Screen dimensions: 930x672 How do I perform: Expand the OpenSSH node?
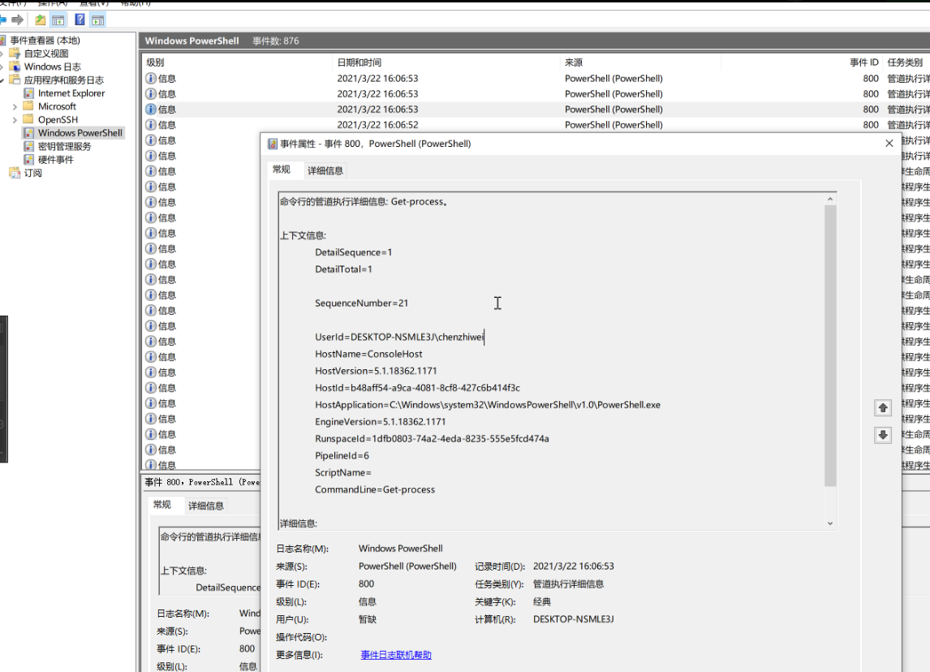pos(15,118)
